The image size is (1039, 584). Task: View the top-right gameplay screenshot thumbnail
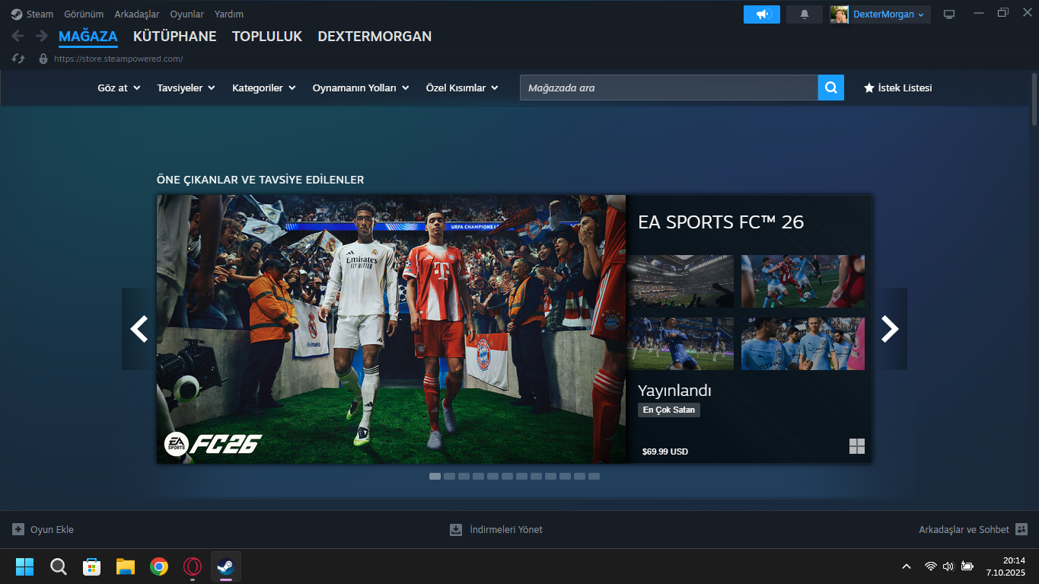(803, 281)
